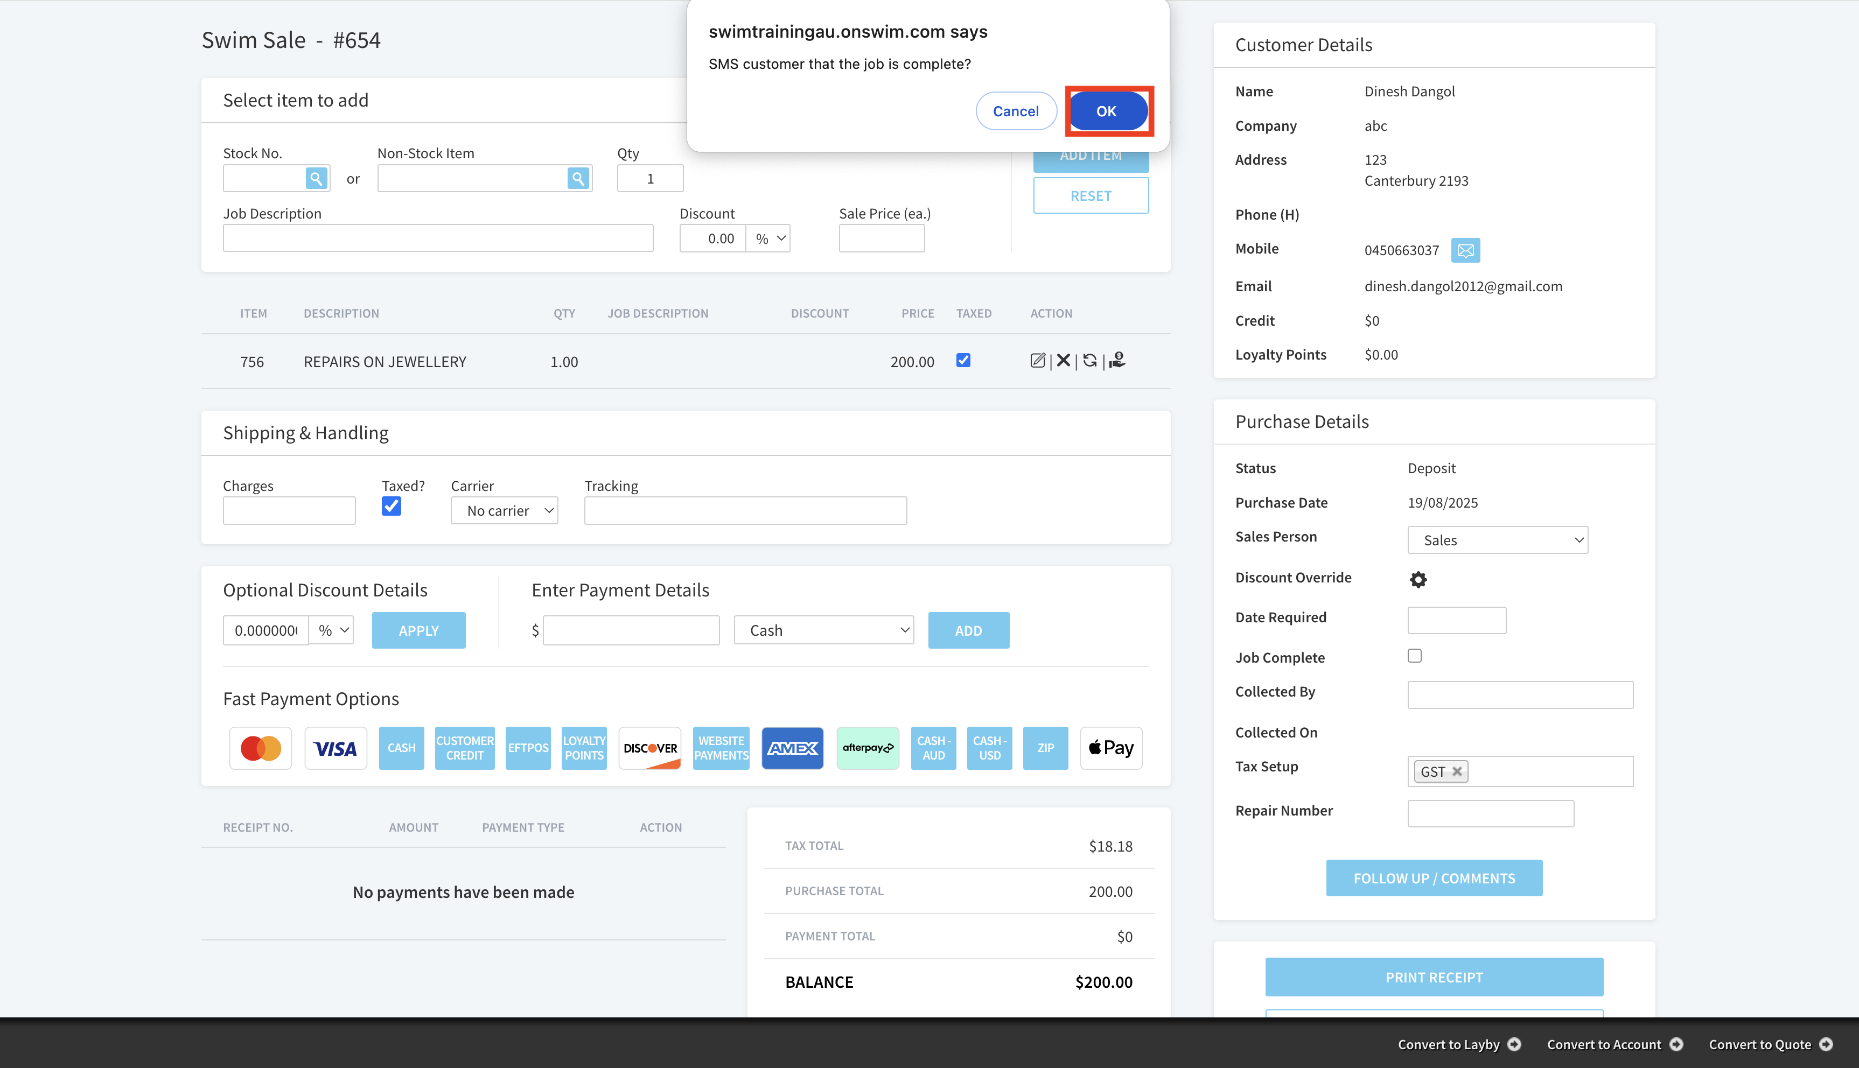Select the Mastercard fast payment icon
The width and height of the screenshot is (1859, 1068).
[261, 748]
